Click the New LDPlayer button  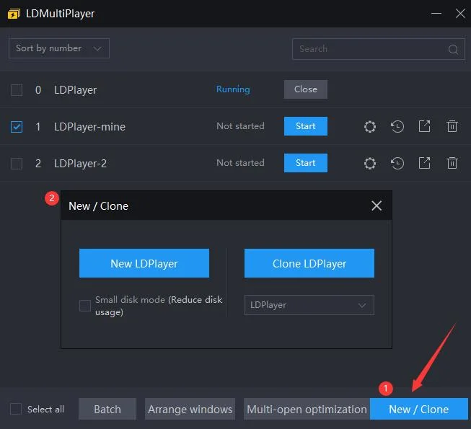click(x=144, y=263)
